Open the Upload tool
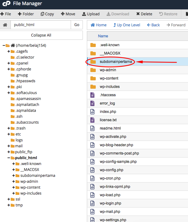 (91, 14)
